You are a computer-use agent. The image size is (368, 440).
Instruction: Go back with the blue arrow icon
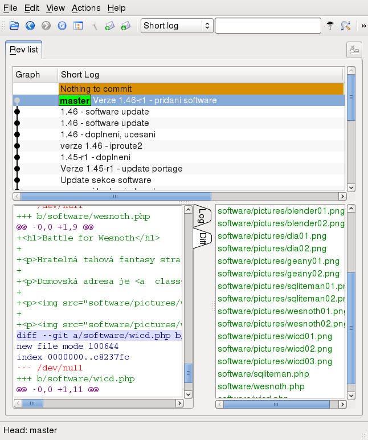click(x=30, y=26)
